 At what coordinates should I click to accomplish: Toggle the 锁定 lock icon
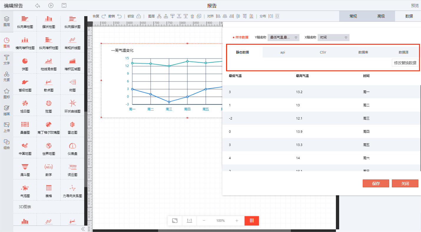tap(139, 16)
